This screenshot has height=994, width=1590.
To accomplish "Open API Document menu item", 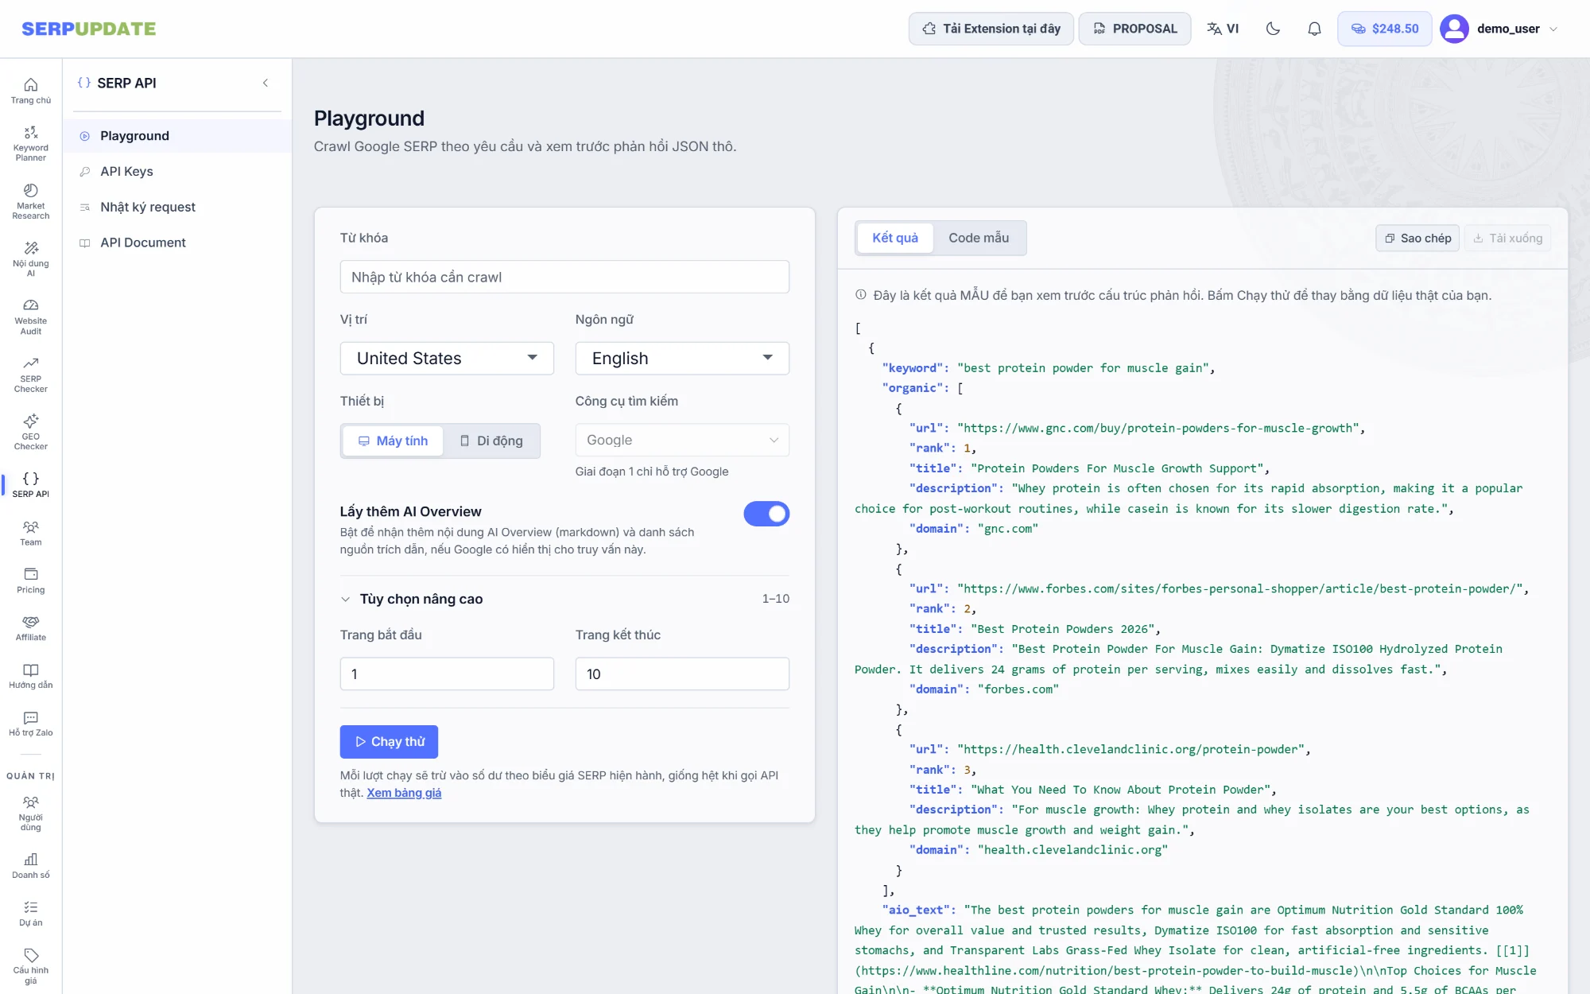I will pos(177,243).
